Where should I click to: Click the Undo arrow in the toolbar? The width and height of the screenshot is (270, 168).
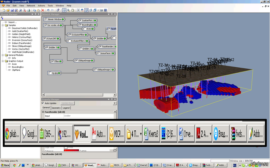(x=49, y=10)
